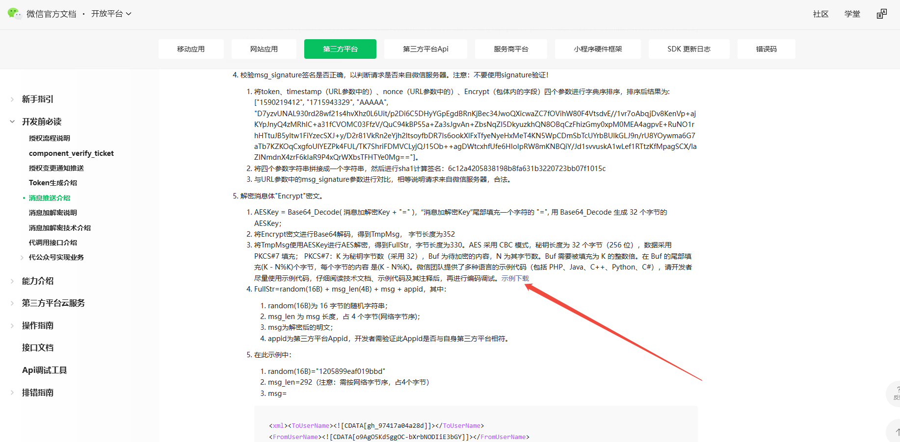Open the SDK 更新日志 tab

(x=689, y=49)
